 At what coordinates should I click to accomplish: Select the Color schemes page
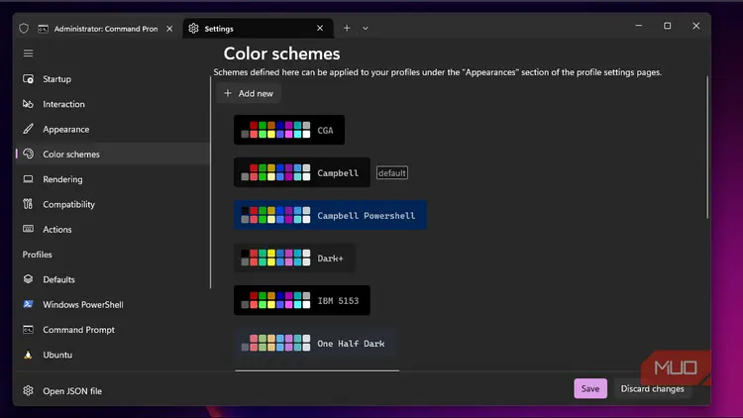click(x=113, y=154)
